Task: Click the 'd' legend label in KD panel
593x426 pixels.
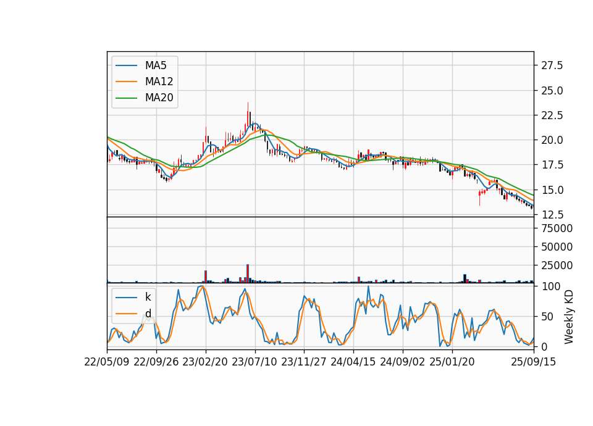Action: [148, 314]
